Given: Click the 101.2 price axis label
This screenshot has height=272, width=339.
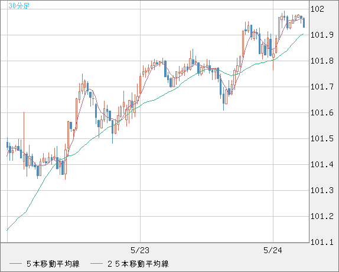Looking at the screenshot, I should click(322, 217).
